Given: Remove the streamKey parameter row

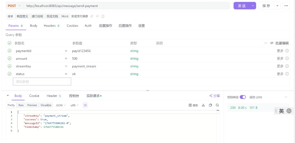Looking at the screenshot, I should 287,66.
